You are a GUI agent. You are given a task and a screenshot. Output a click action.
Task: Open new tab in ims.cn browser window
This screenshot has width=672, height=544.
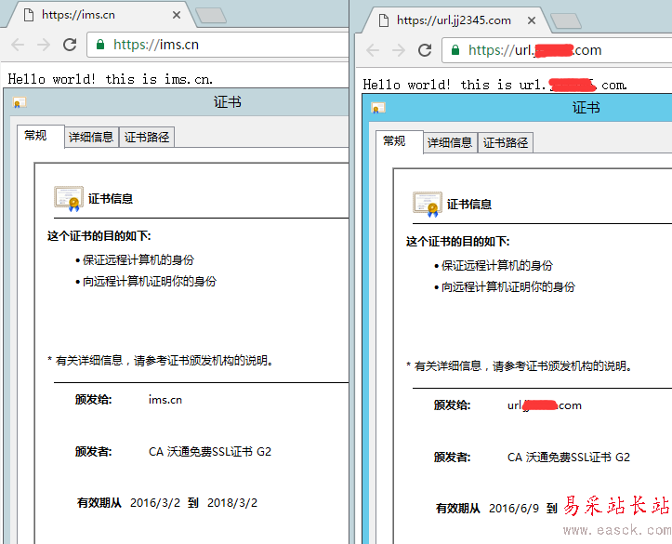(x=210, y=16)
